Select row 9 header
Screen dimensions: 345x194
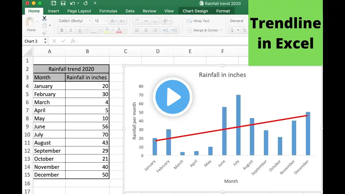[27, 126]
